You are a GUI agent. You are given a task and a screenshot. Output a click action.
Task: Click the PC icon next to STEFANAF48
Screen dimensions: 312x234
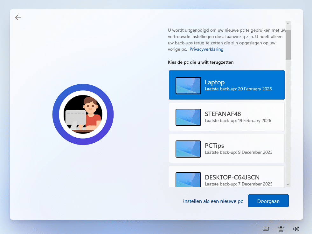pos(188,117)
